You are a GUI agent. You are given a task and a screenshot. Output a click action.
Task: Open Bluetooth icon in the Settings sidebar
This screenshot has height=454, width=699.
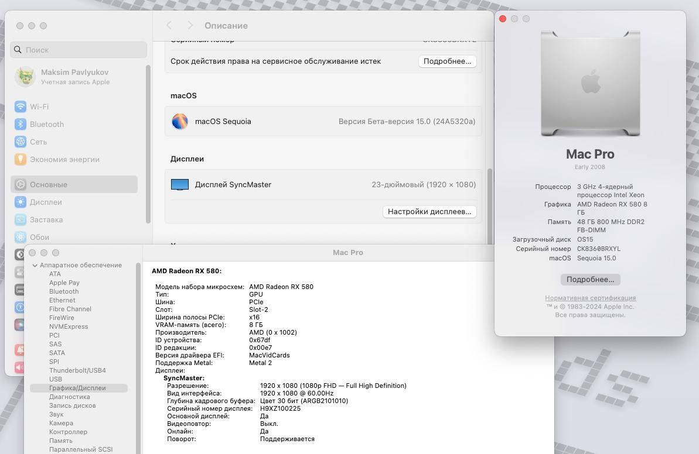(21, 124)
